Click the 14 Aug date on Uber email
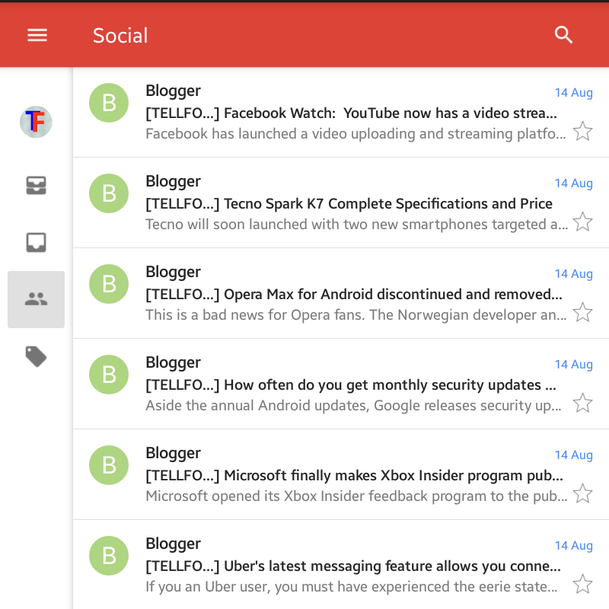The image size is (609, 609). coord(573,545)
